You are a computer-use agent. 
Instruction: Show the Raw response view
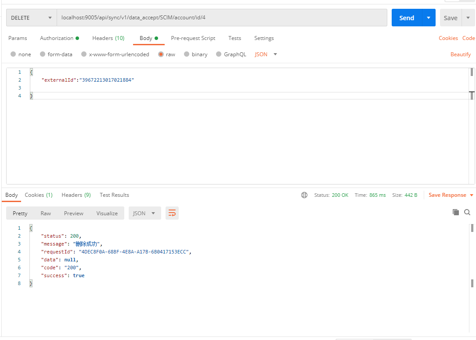tap(46, 213)
